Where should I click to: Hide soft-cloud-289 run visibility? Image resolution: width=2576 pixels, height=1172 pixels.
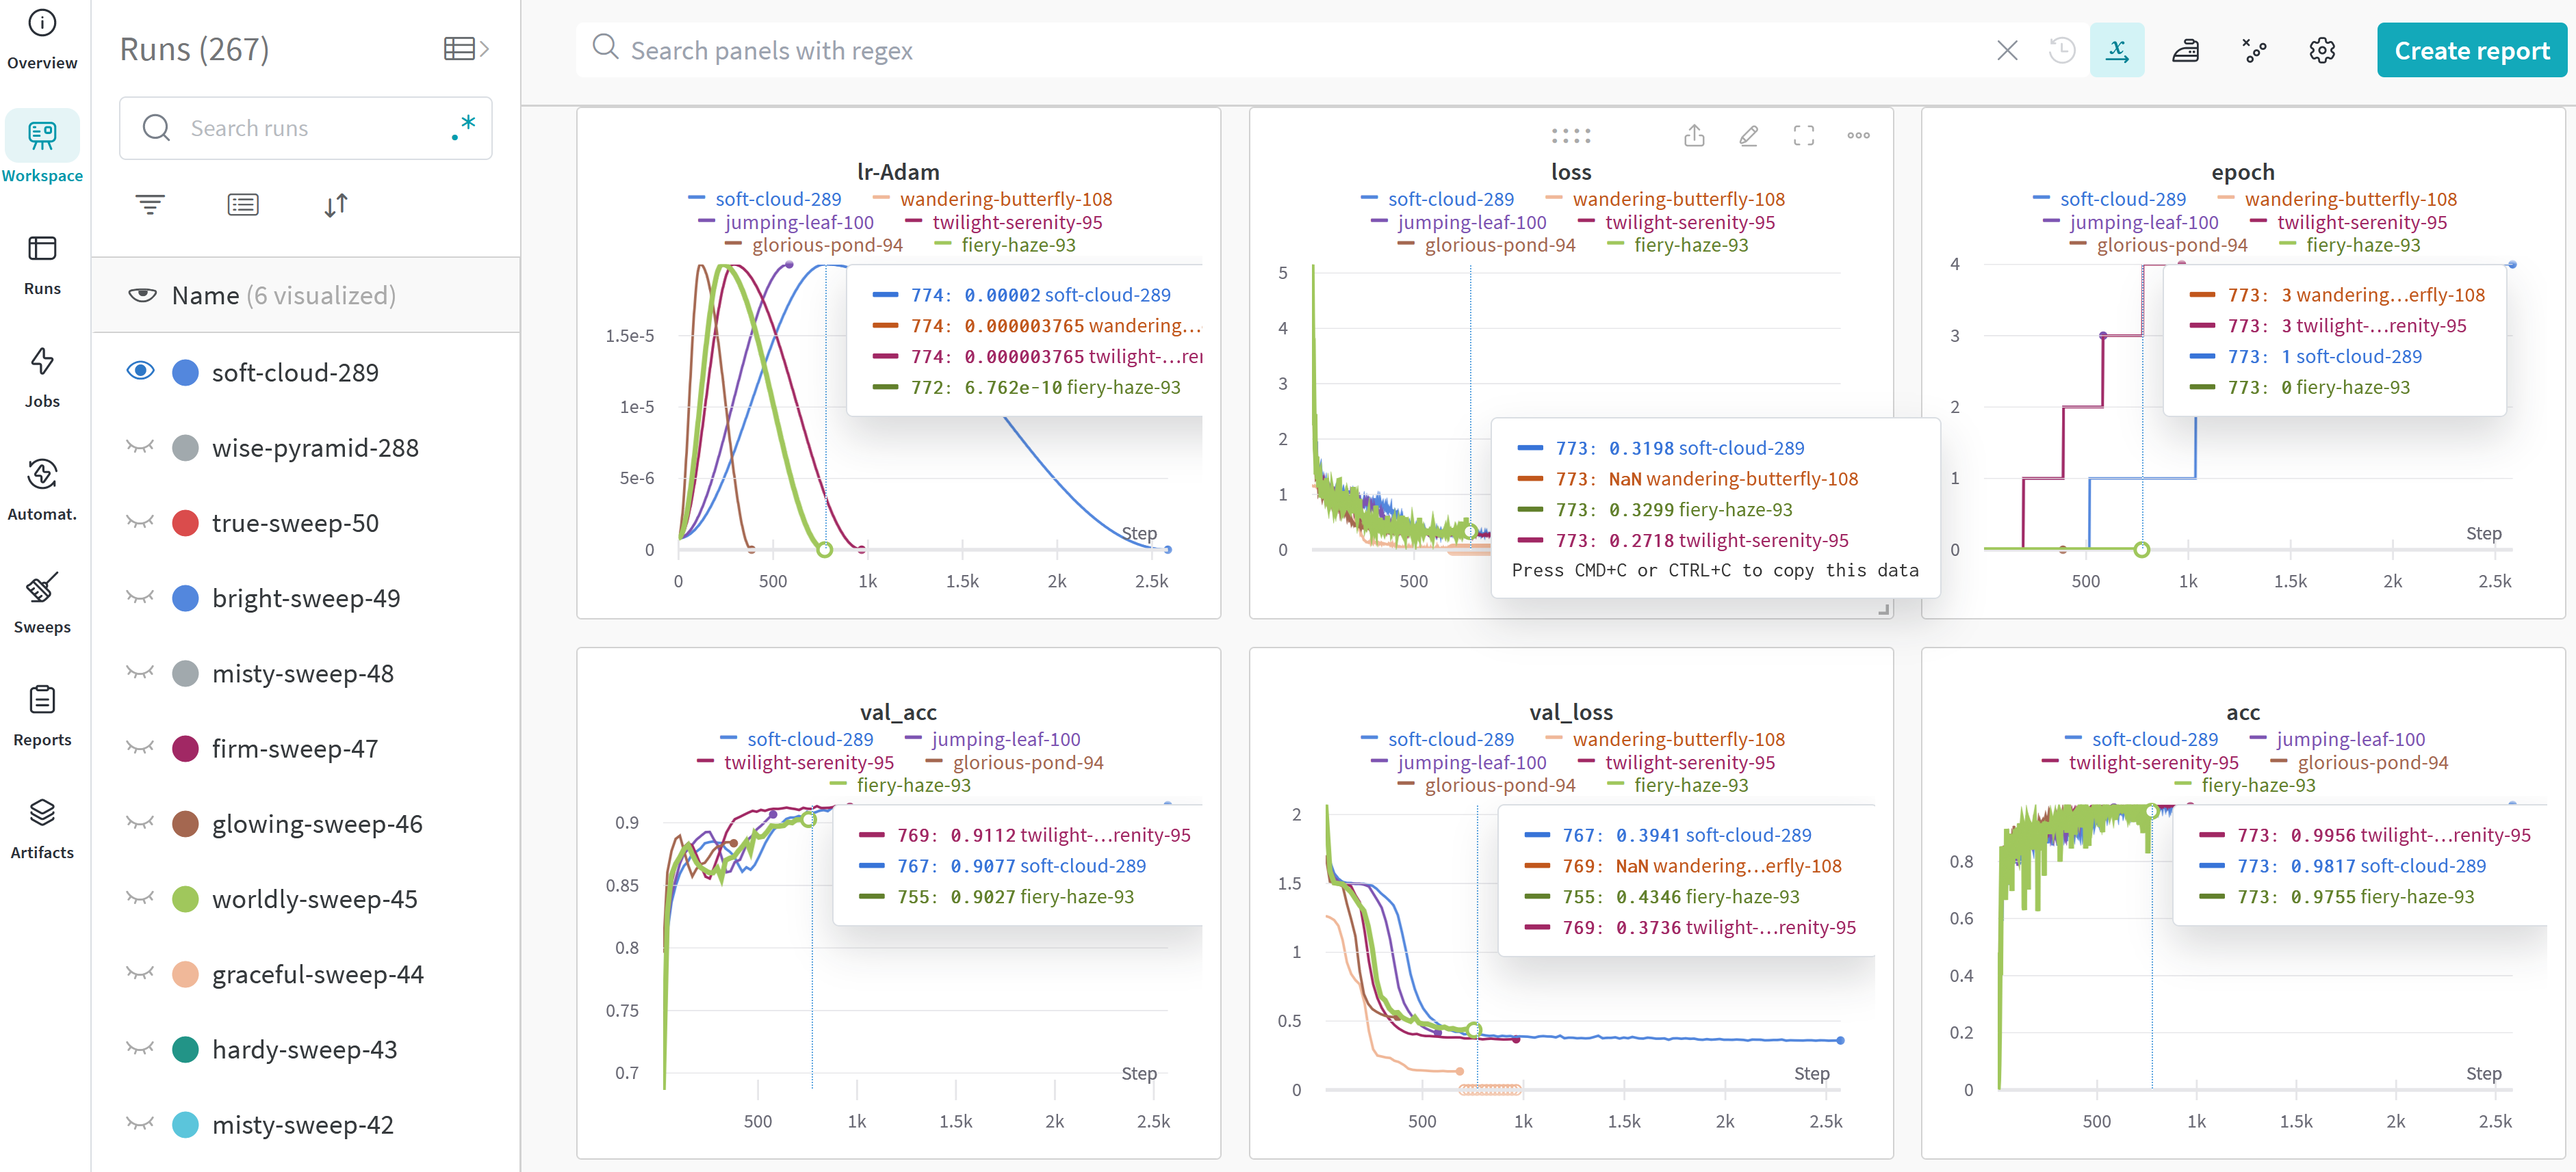pos(141,372)
